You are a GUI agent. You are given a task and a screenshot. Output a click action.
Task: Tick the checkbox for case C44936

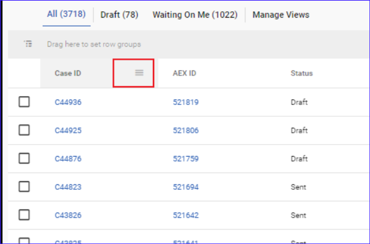[x=24, y=102]
